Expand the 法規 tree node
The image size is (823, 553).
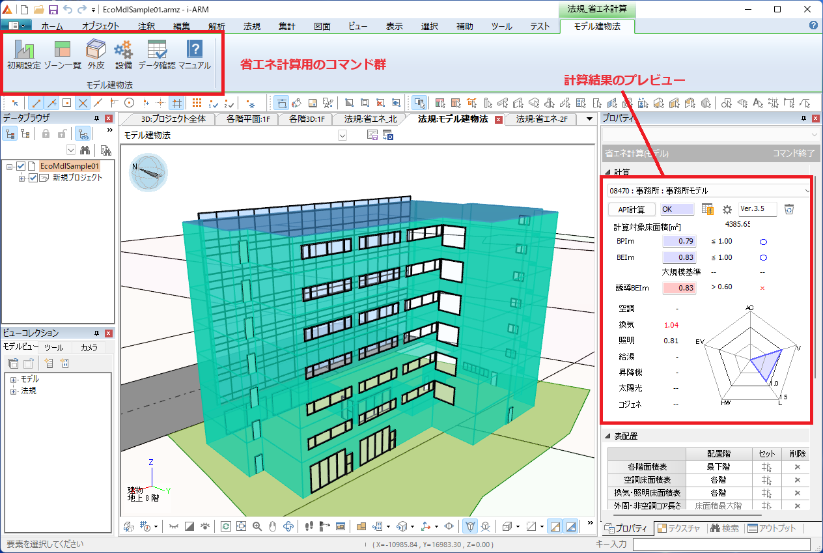point(13,391)
